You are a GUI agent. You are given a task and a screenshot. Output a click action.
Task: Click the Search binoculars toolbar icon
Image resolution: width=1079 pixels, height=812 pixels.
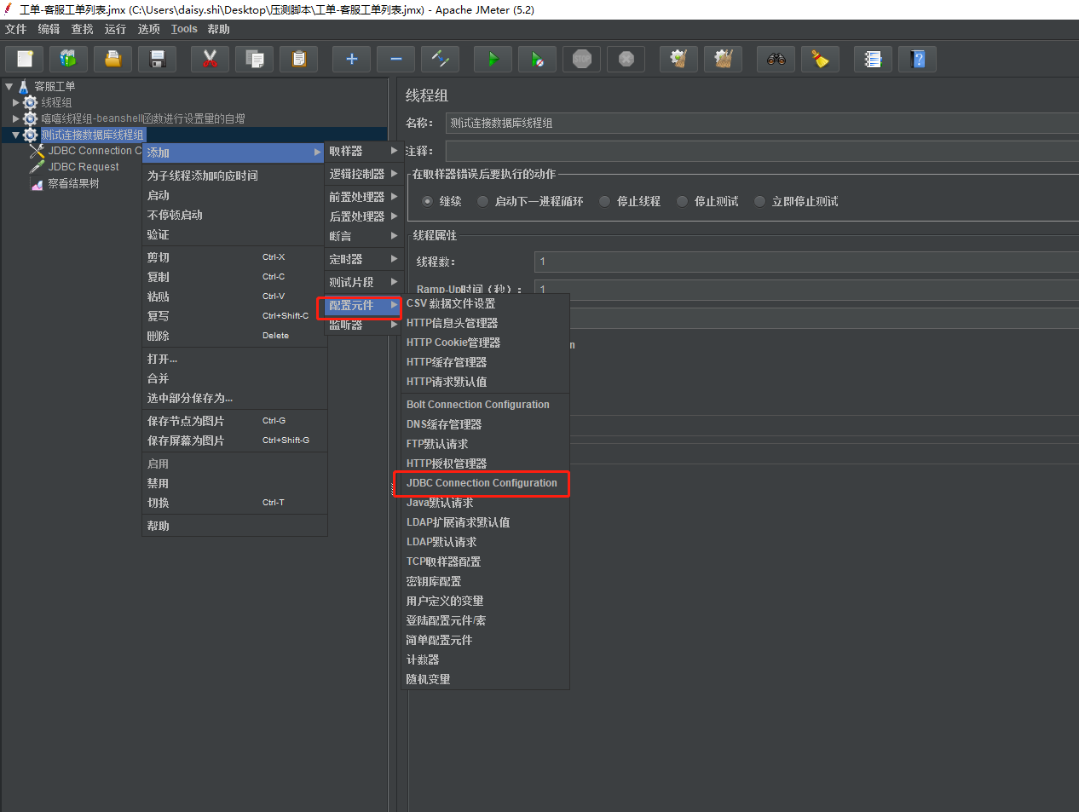pyautogui.click(x=776, y=59)
